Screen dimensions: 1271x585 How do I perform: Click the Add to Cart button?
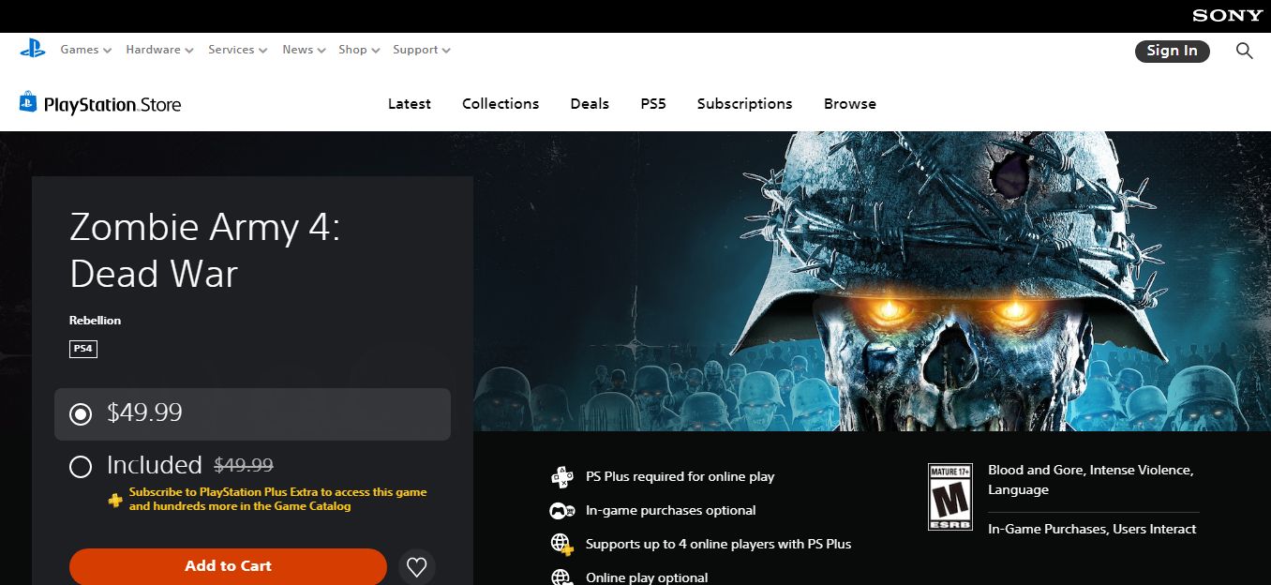point(228,566)
